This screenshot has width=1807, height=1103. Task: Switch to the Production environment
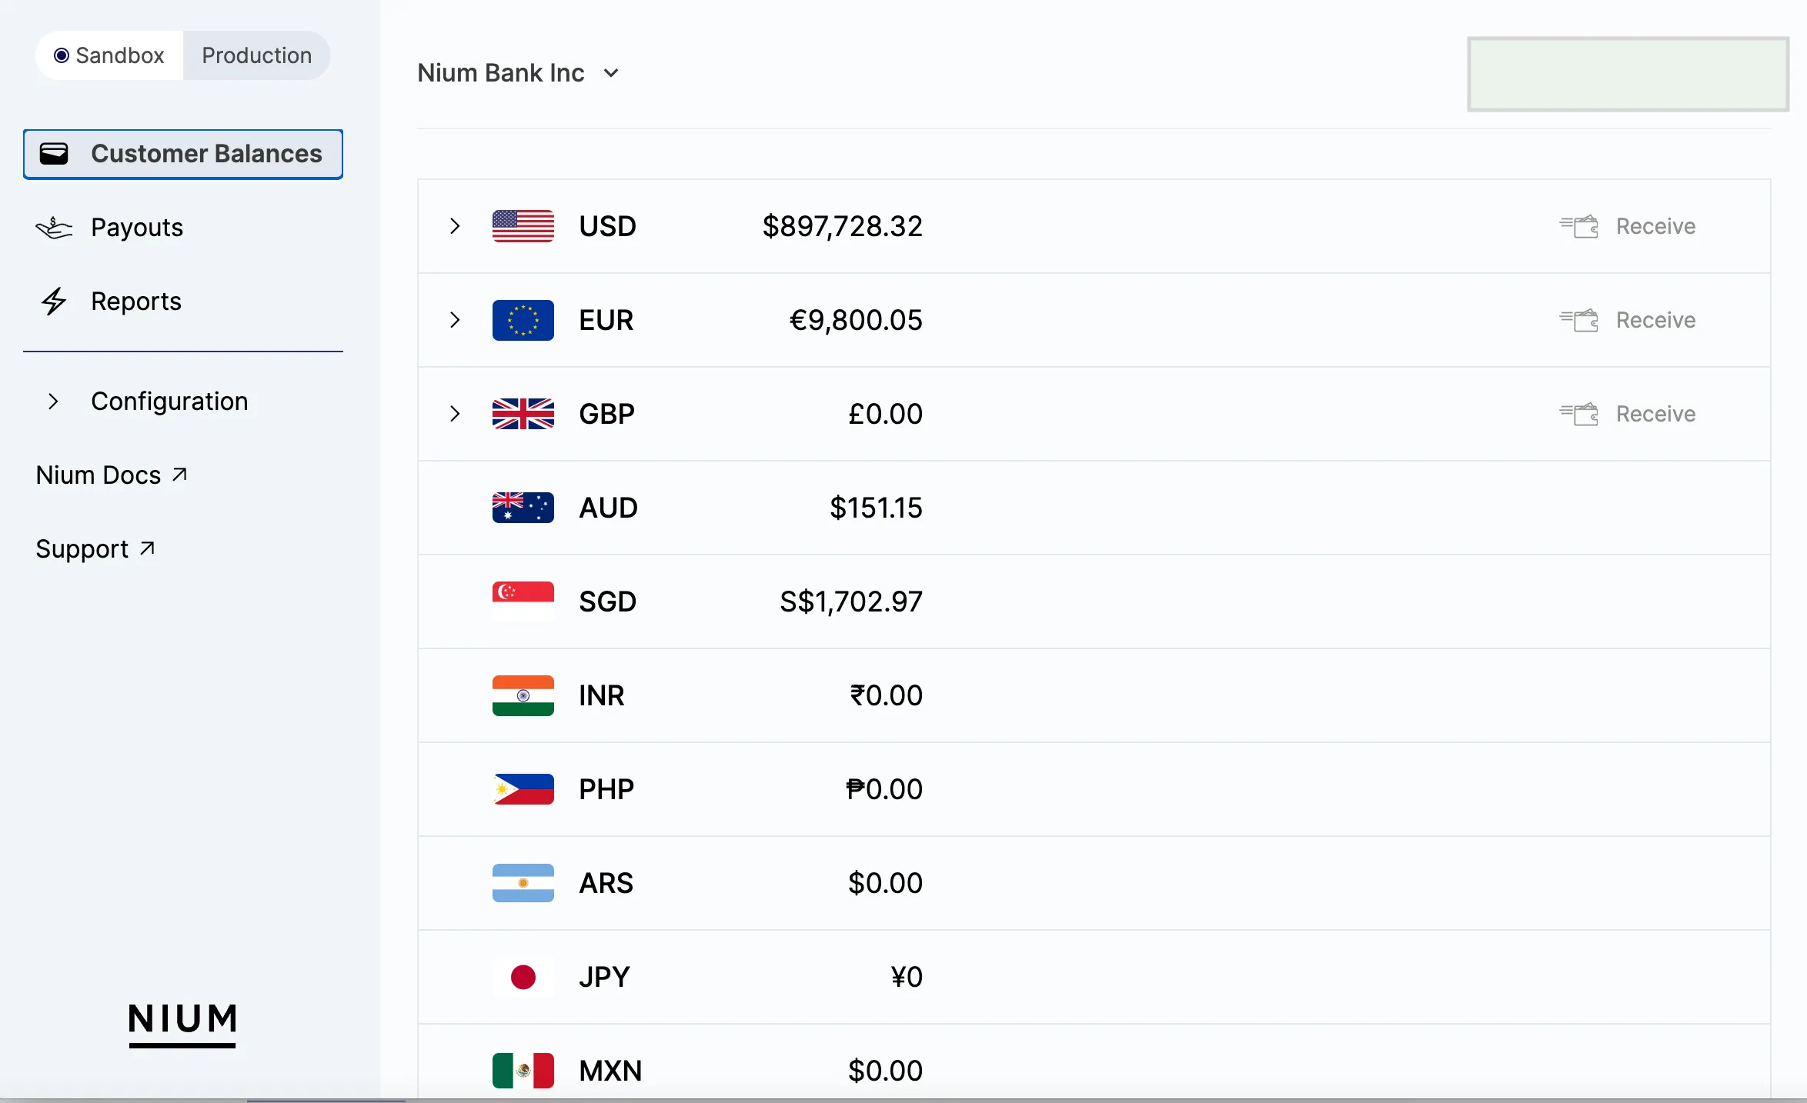tap(256, 55)
